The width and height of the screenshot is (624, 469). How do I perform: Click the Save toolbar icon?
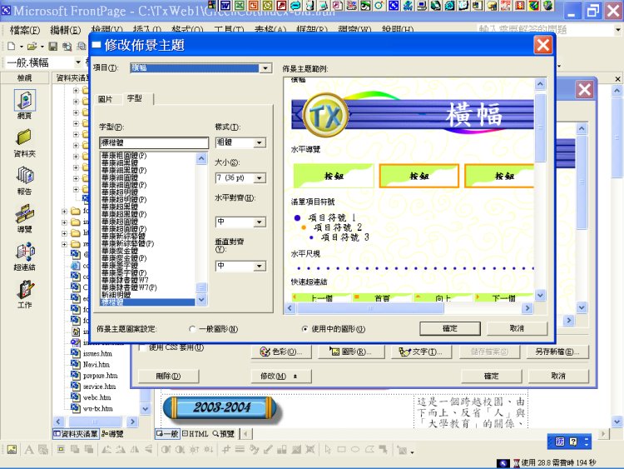pyautogui.click(x=53, y=46)
